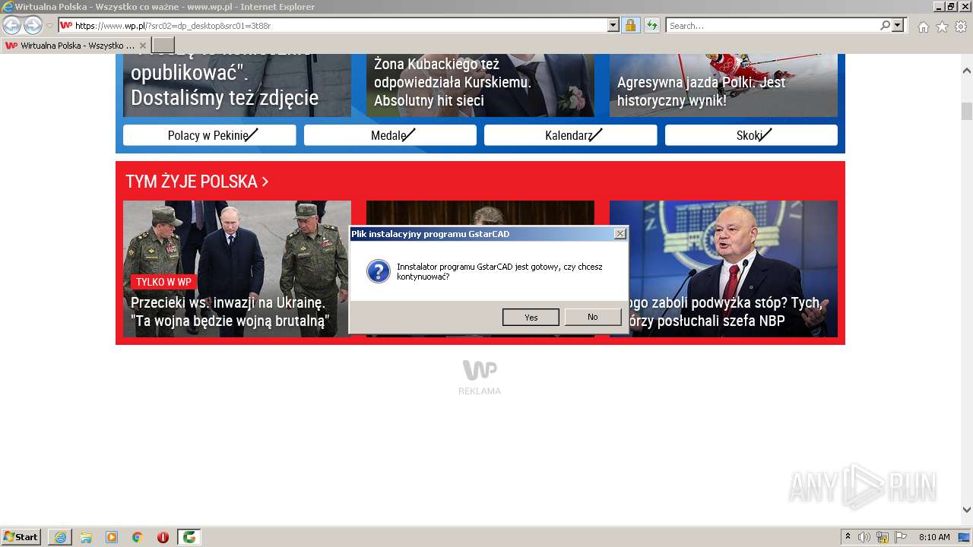Click the security lock icon
This screenshot has height=547, width=973.
pyautogui.click(x=630, y=25)
